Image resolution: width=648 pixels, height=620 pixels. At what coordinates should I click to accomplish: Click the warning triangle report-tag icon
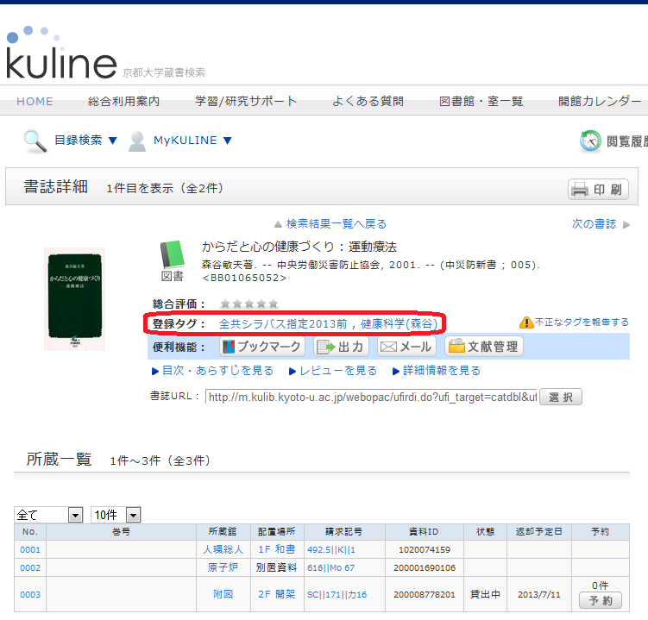526,323
